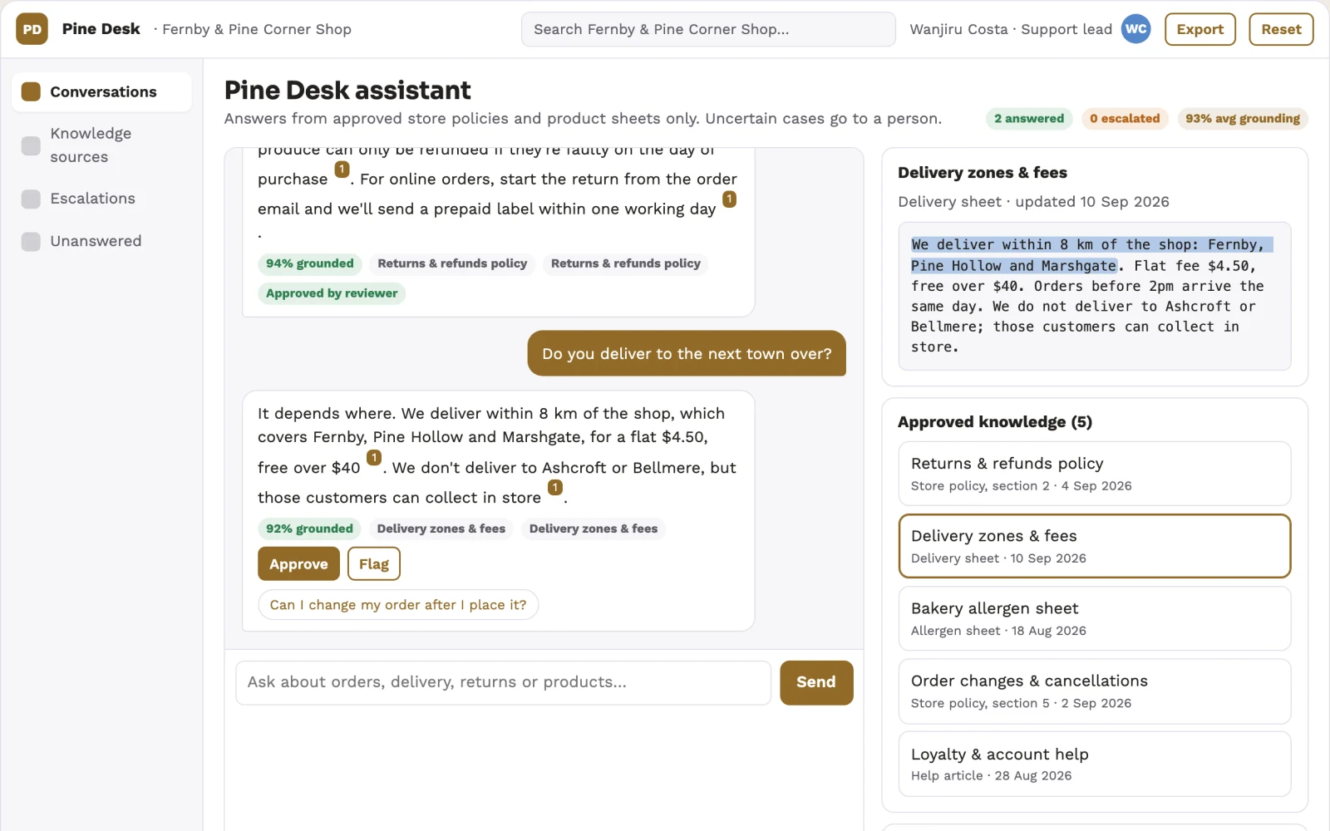The image size is (1330, 831).
Task: Open the Conversations view
Action: [x=101, y=91]
